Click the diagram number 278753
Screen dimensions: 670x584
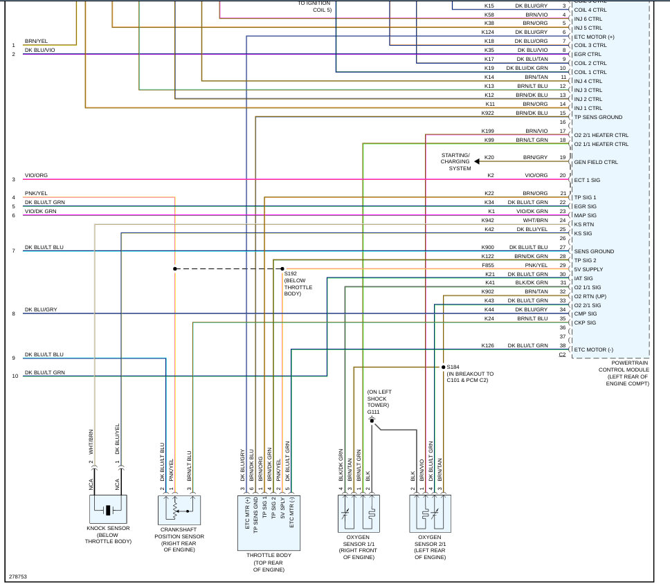(x=18, y=576)
